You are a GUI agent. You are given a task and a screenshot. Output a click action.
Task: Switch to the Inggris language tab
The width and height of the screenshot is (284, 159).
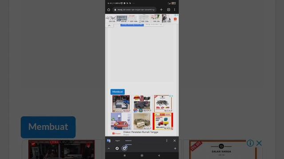(118, 140)
